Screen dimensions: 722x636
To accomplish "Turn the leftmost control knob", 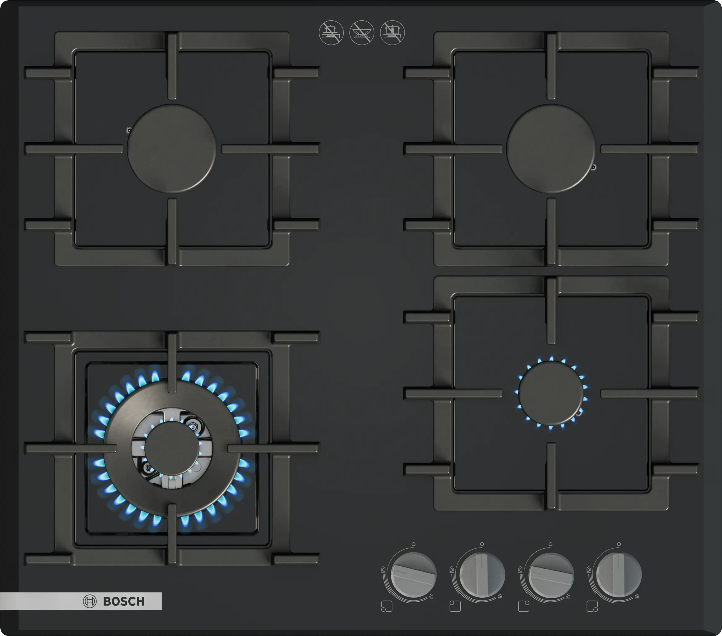I will 414,575.
